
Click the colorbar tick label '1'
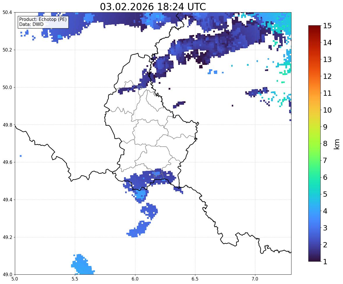[325, 262]
